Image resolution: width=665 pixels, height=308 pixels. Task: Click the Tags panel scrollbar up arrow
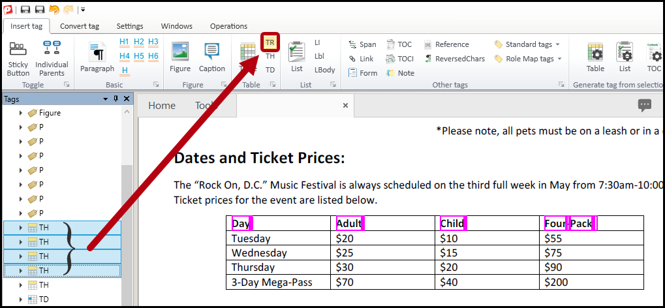(127, 112)
